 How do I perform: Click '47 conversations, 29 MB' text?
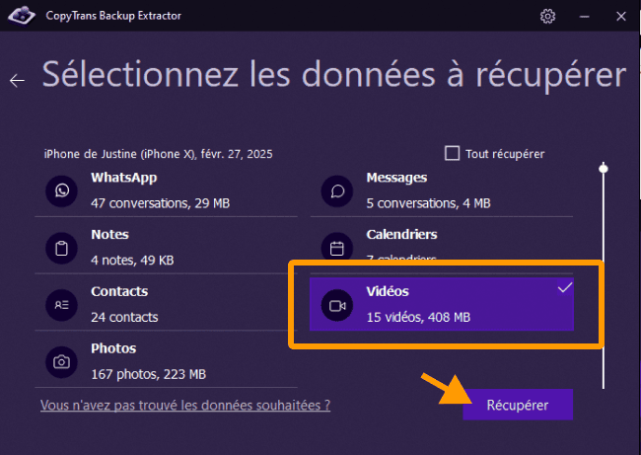[x=160, y=203]
